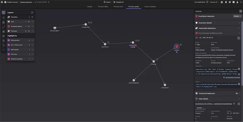Open hash three-dot options menu

click(239, 104)
